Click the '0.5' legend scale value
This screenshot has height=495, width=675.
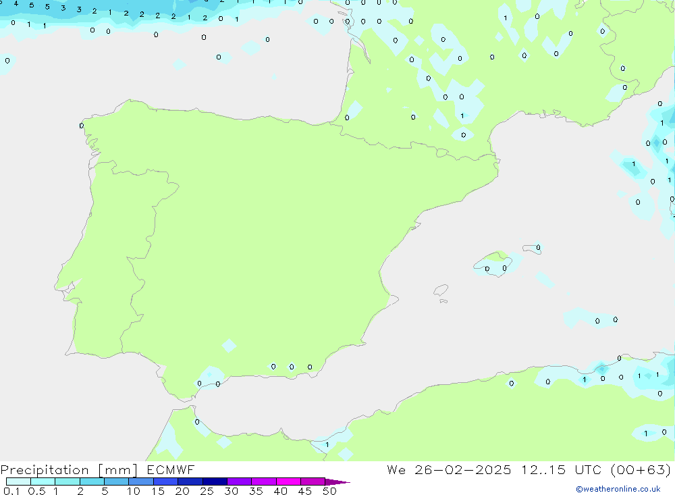36,491
